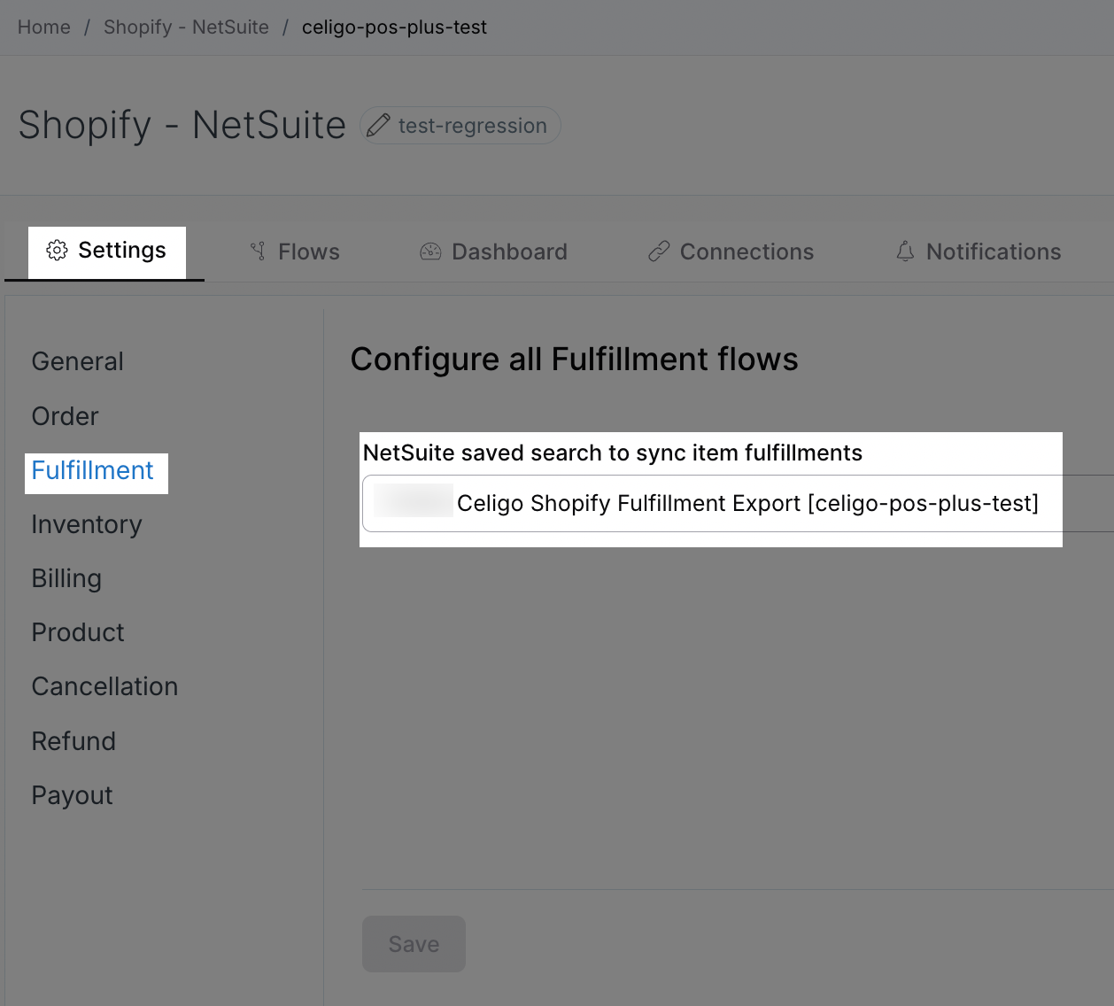
Task: Select Fulfillment in the sidebar
Action: click(93, 470)
